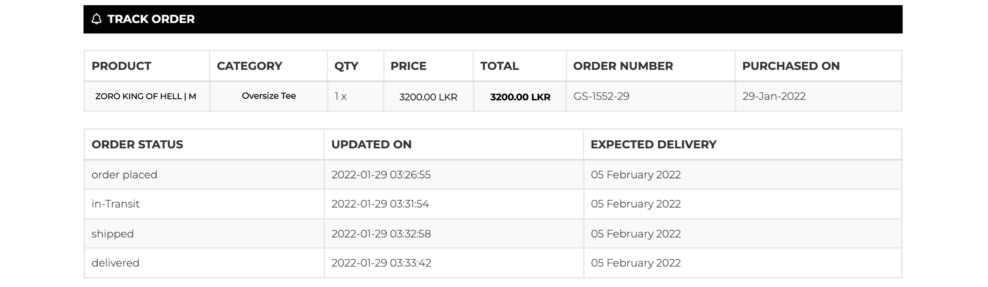The image size is (988, 287).
Task: Select the 3200.00 LKR total amount
Action: (520, 97)
